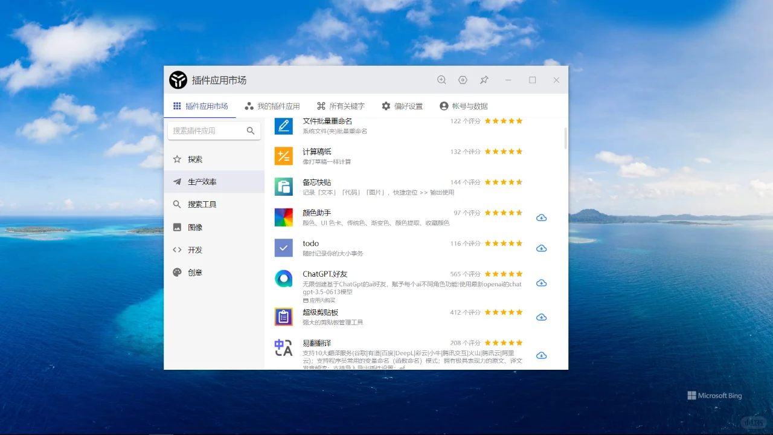Viewport: 773px width, 435px height.
Task: Click the 颜色助手 plugin icon
Action: tap(283, 217)
